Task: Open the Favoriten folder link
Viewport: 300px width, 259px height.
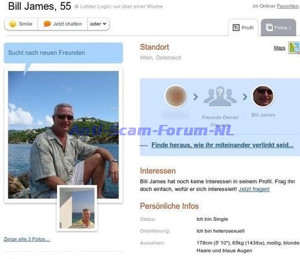Action: click(288, 6)
